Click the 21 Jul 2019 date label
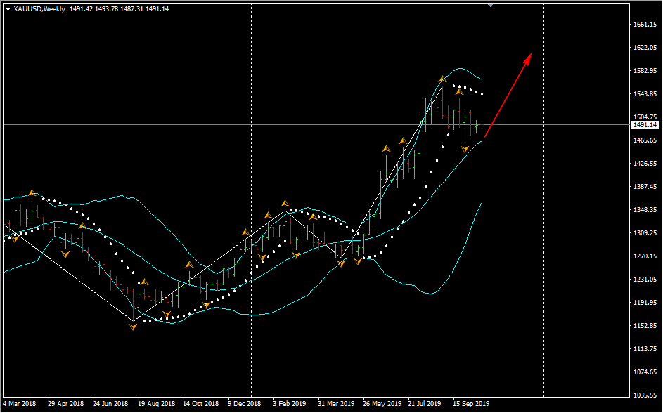The height and width of the screenshot is (413, 663). 425,404
